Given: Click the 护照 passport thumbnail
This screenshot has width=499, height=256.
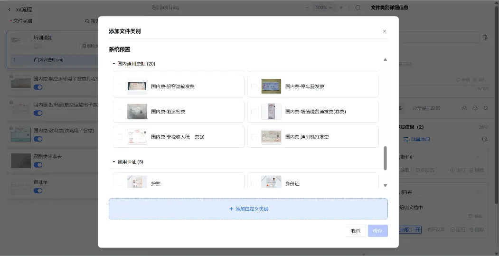Looking at the screenshot, I should pyautogui.click(x=137, y=182).
